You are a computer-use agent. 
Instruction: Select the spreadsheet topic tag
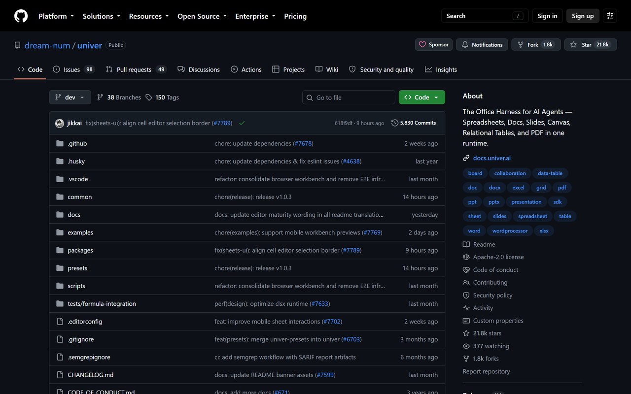coord(533,216)
